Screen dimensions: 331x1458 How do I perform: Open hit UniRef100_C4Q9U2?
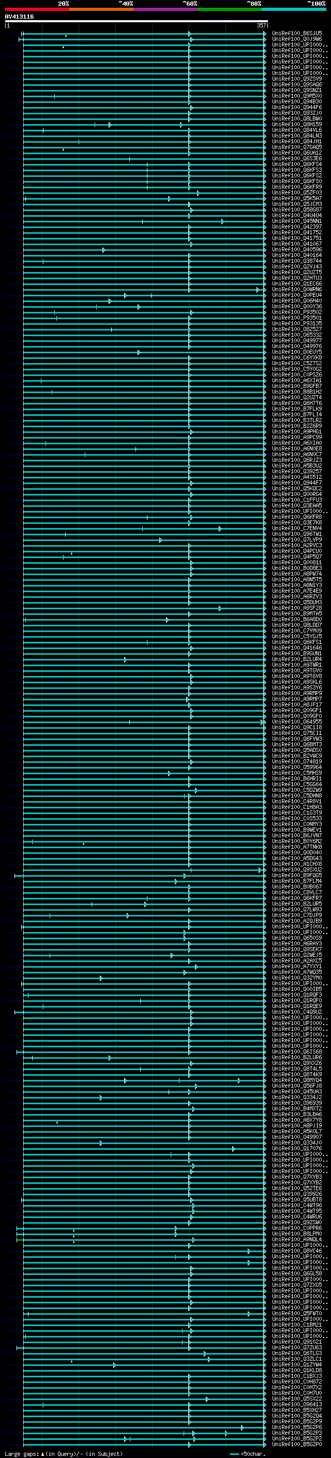coord(297,1012)
